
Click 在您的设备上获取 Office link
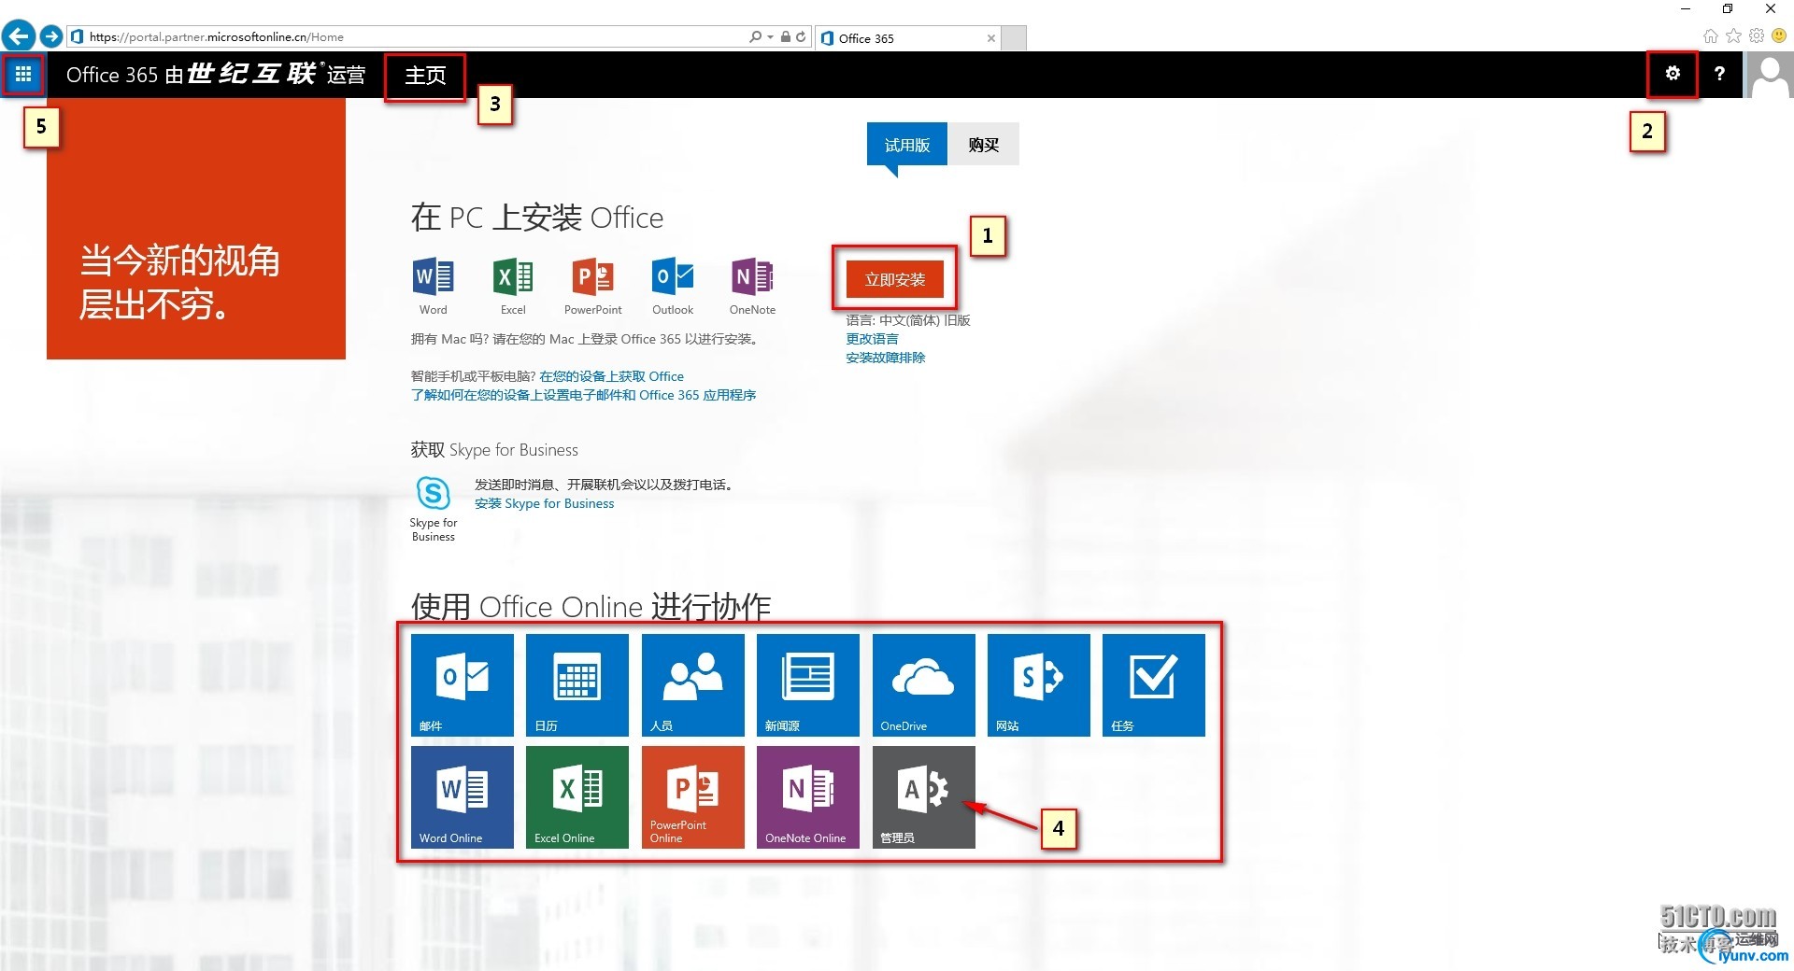click(612, 376)
